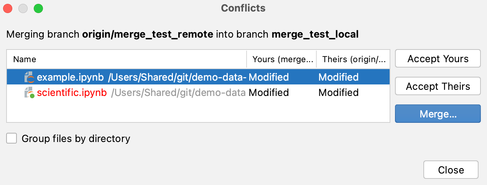Click the green window zoom button
Image resolution: width=487 pixels, height=185 pixels.
(x=38, y=8)
